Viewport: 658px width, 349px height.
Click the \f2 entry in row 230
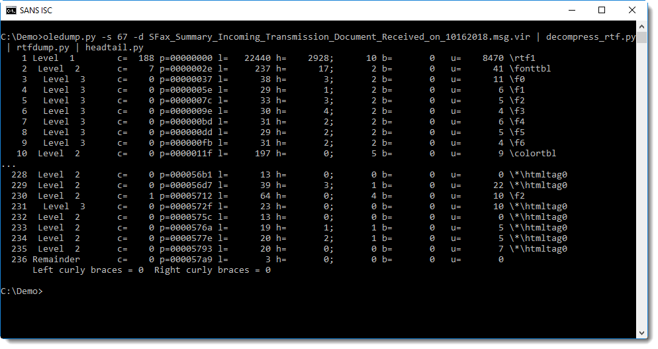pos(518,196)
